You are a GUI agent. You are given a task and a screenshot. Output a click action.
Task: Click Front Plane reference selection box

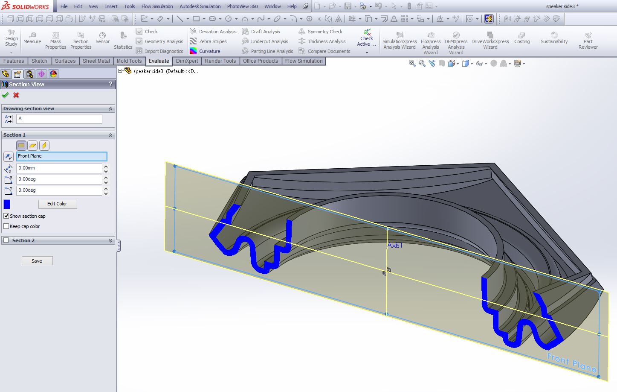[62, 156]
